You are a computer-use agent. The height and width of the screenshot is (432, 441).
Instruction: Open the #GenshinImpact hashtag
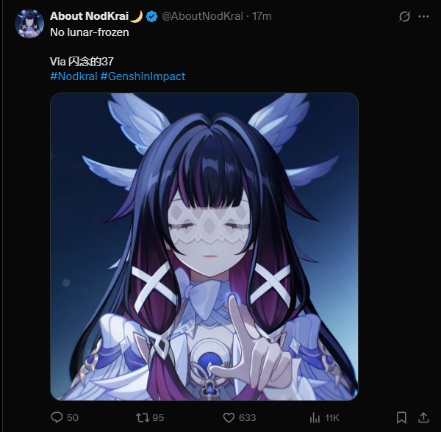pos(143,76)
